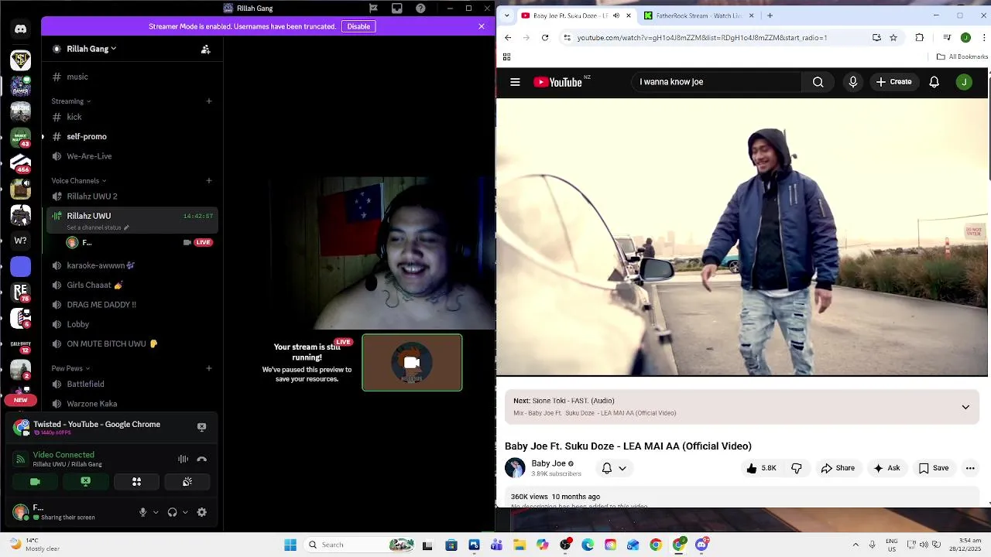Collapse the Voice Channels category
Image resolution: width=991 pixels, height=557 pixels.
pos(79,181)
